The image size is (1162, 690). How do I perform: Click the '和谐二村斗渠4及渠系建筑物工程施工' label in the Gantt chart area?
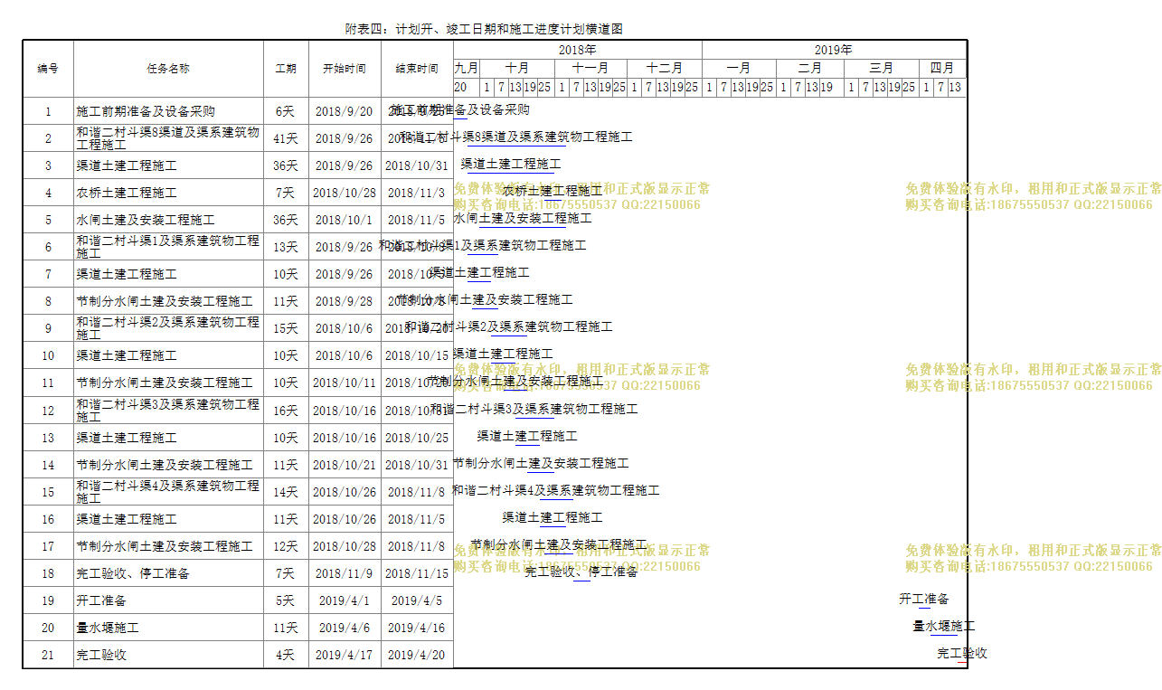556,490
